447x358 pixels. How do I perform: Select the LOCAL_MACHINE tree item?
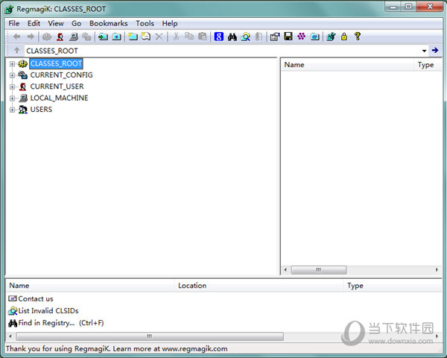pyautogui.click(x=59, y=98)
